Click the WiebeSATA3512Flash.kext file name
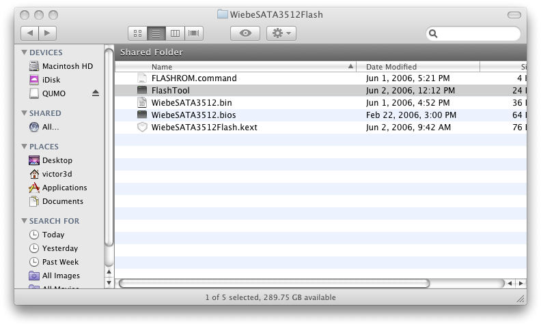This screenshot has height=326, width=541. tap(204, 127)
